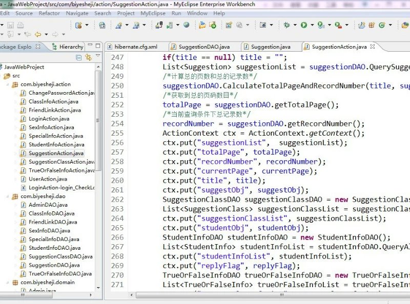The width and height of the screenshot is (410, 304).
Task: Close the Package Explorer view tab
Action: 38,47
